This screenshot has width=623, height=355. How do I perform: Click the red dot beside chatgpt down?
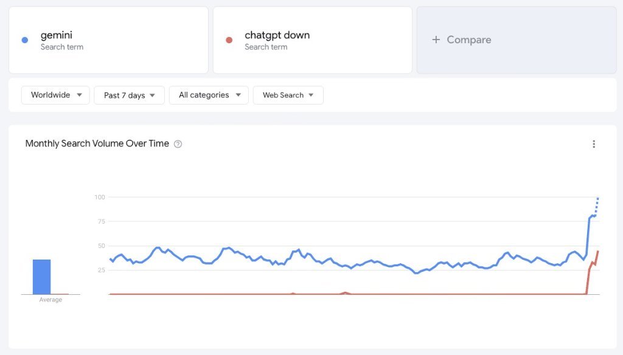(x=229, y=40)
